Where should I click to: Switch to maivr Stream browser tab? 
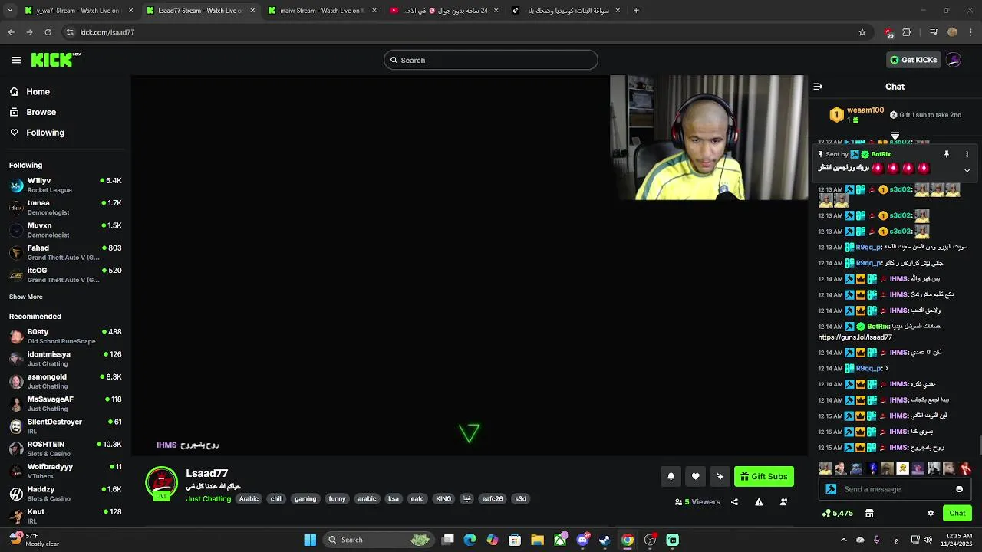322,11
